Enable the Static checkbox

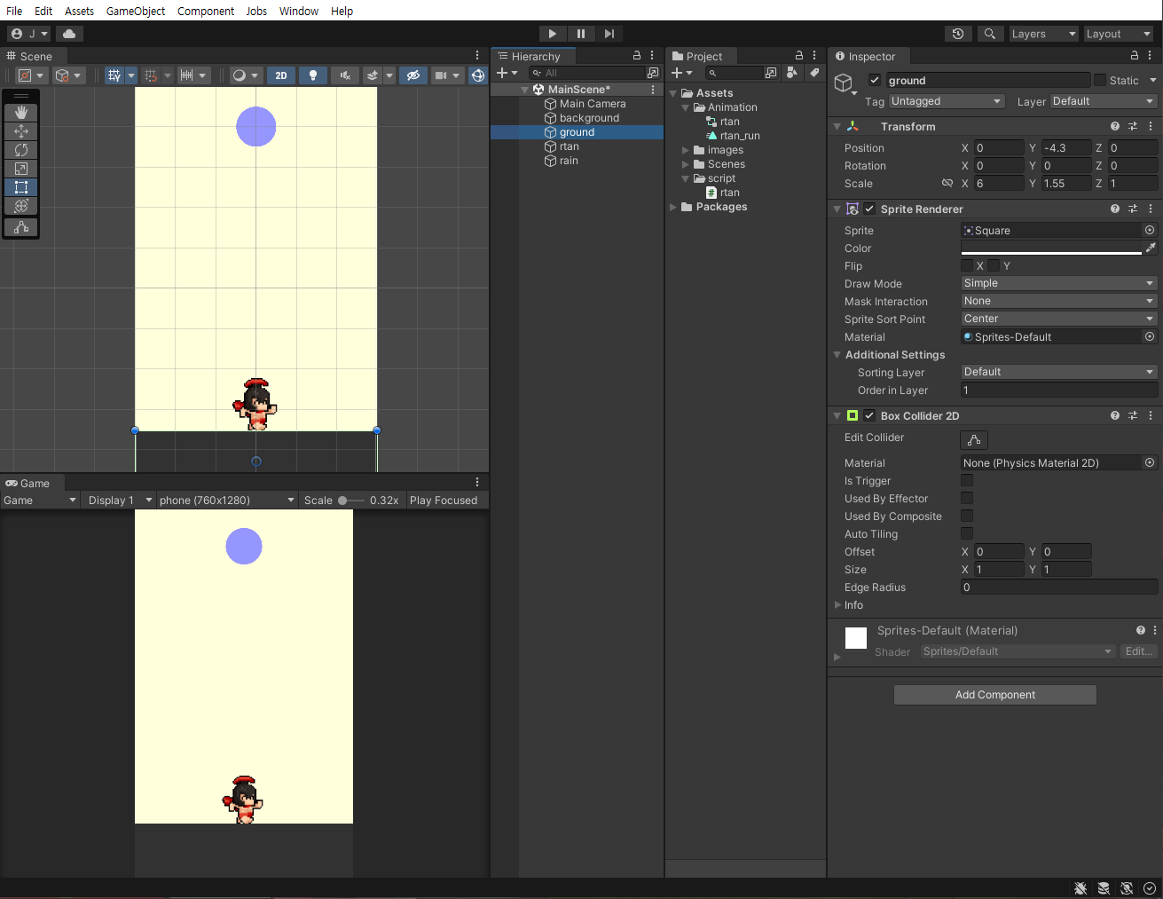pos(1100,80)
